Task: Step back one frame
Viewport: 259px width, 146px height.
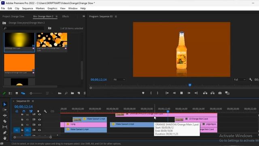Action: coord(174,93)
